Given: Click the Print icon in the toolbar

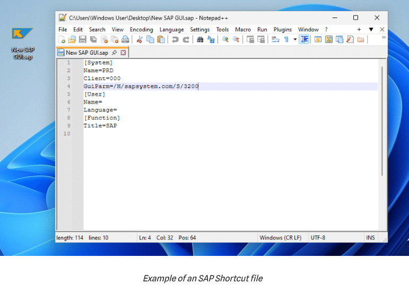Looking at the screenshot, I should [x=125, y=40].
